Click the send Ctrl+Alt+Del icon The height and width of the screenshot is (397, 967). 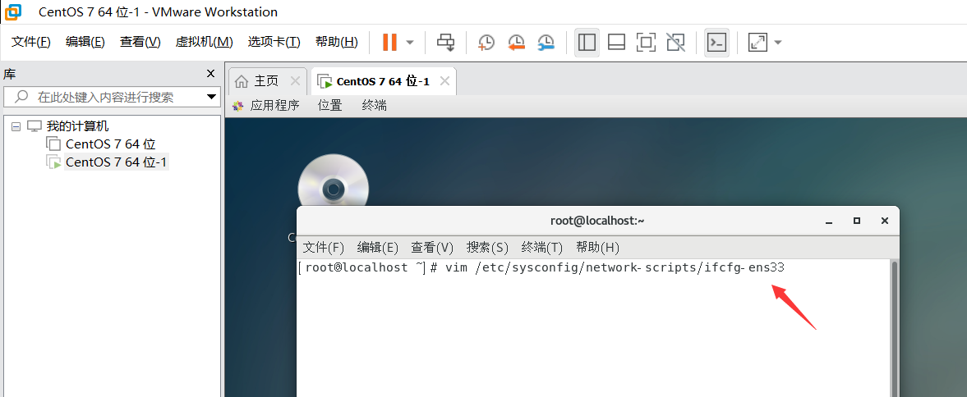445,42
